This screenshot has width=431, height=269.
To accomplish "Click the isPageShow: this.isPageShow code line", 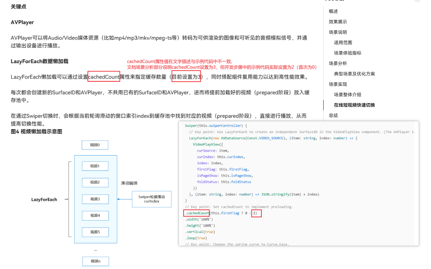I will pos(225,176).
